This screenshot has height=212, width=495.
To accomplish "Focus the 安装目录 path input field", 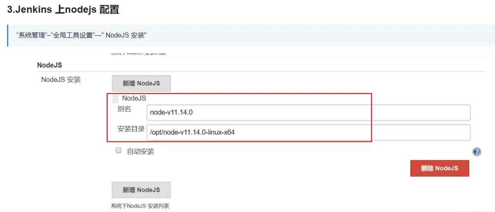I will tap(308, 133).
